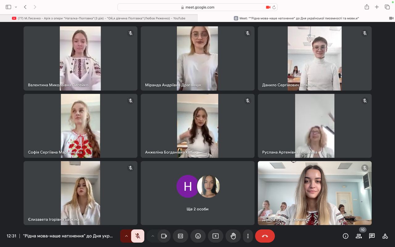Image resolution: width=395 pixels, height=247 pixels.
Task: Open the chat messages panel
Action: pos(372,236)
